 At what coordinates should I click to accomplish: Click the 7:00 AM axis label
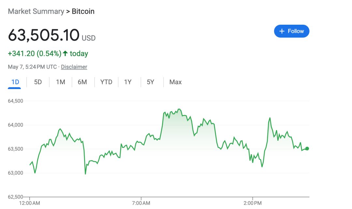[x=141, y=203]
